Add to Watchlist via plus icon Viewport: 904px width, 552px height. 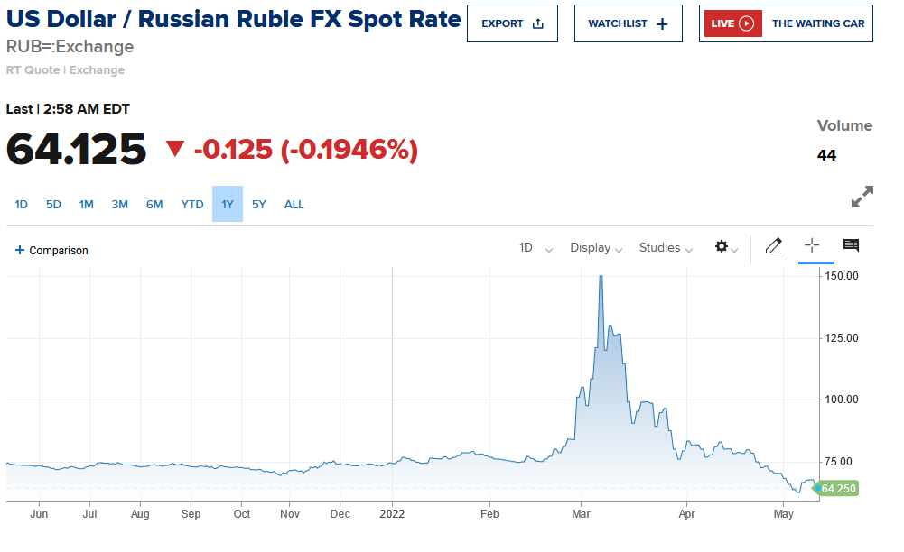[663, 23]
